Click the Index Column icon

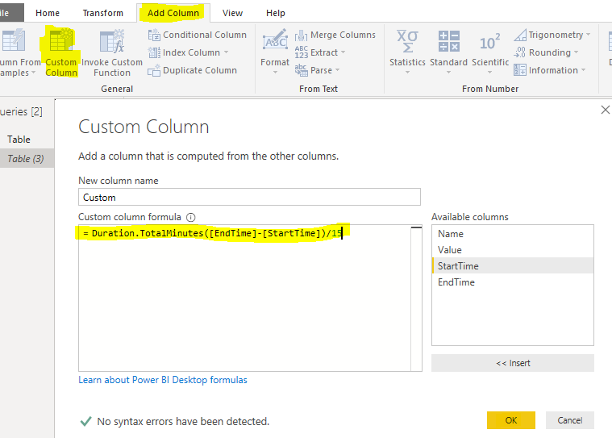154,52
